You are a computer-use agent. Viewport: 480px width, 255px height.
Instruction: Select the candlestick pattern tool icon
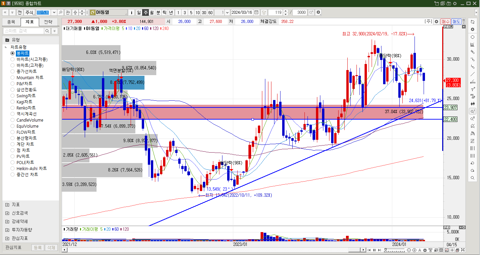coord(473,104)
